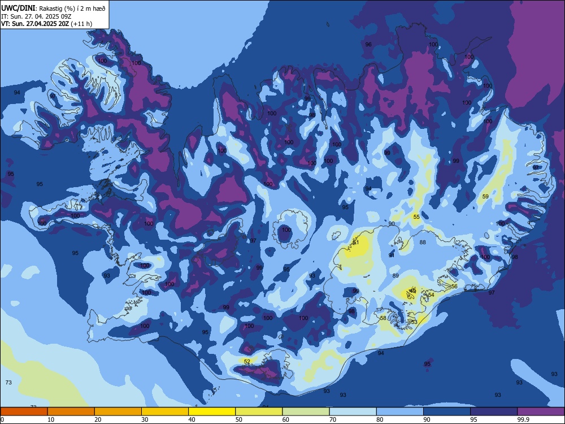Click the '(+11 h)' forecast offset text
The height and width of the screenshot is (424, 565).
(82, 24)
